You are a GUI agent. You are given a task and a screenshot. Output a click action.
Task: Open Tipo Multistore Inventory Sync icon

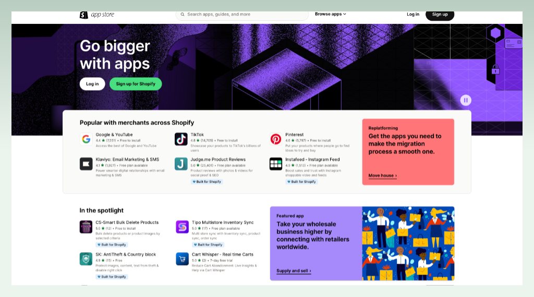pyautogui.click(x=182, y=227)
